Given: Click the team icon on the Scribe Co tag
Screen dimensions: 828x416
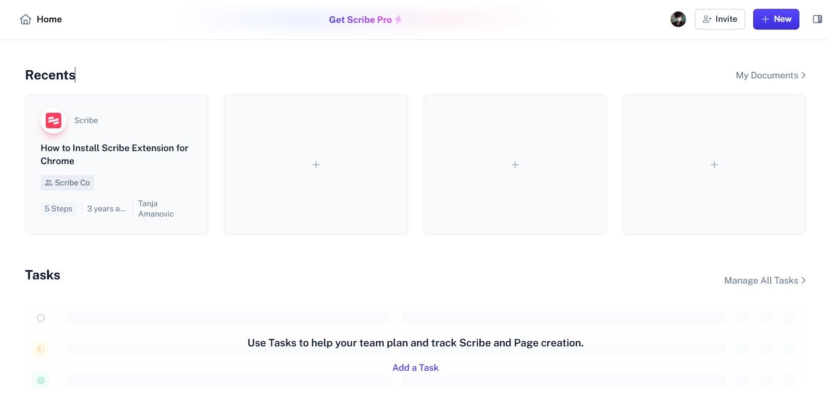Looking at the screenshot, I should 49,182.
